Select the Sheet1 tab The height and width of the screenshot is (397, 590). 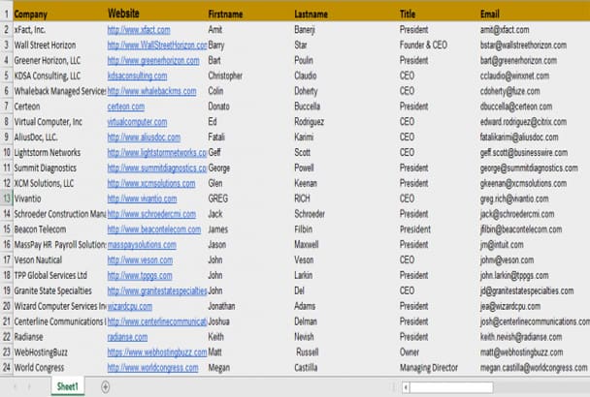(x=68, y=386)
